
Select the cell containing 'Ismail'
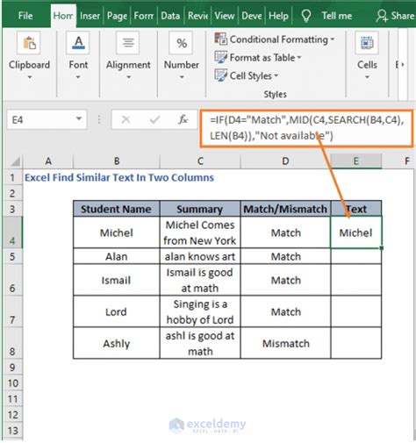(x=117, y=280)
